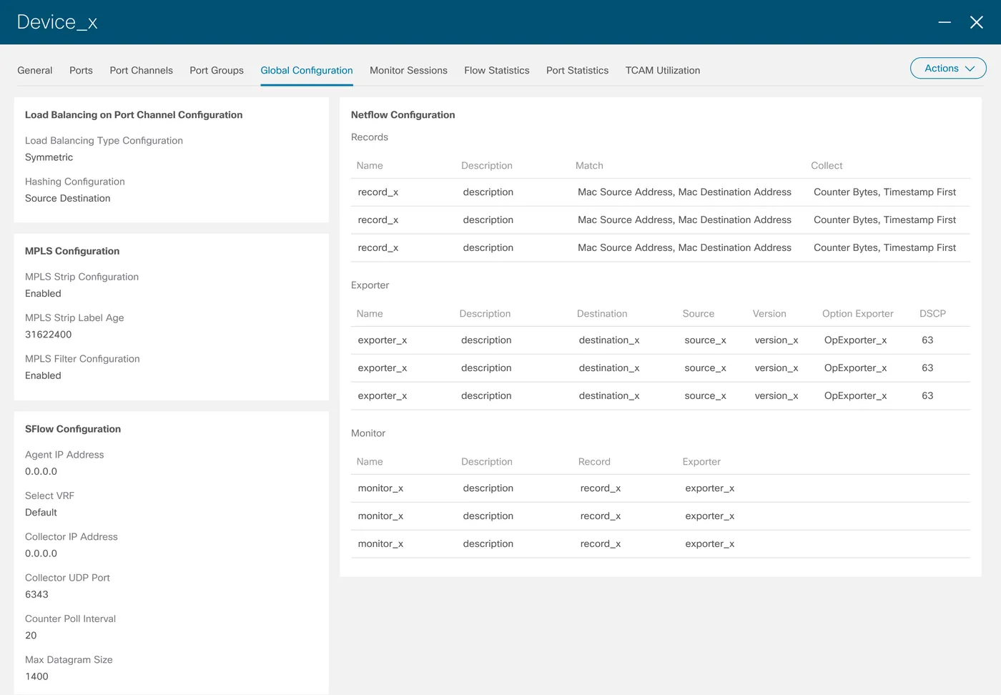Select the Port Groups tab

point(217,70)
